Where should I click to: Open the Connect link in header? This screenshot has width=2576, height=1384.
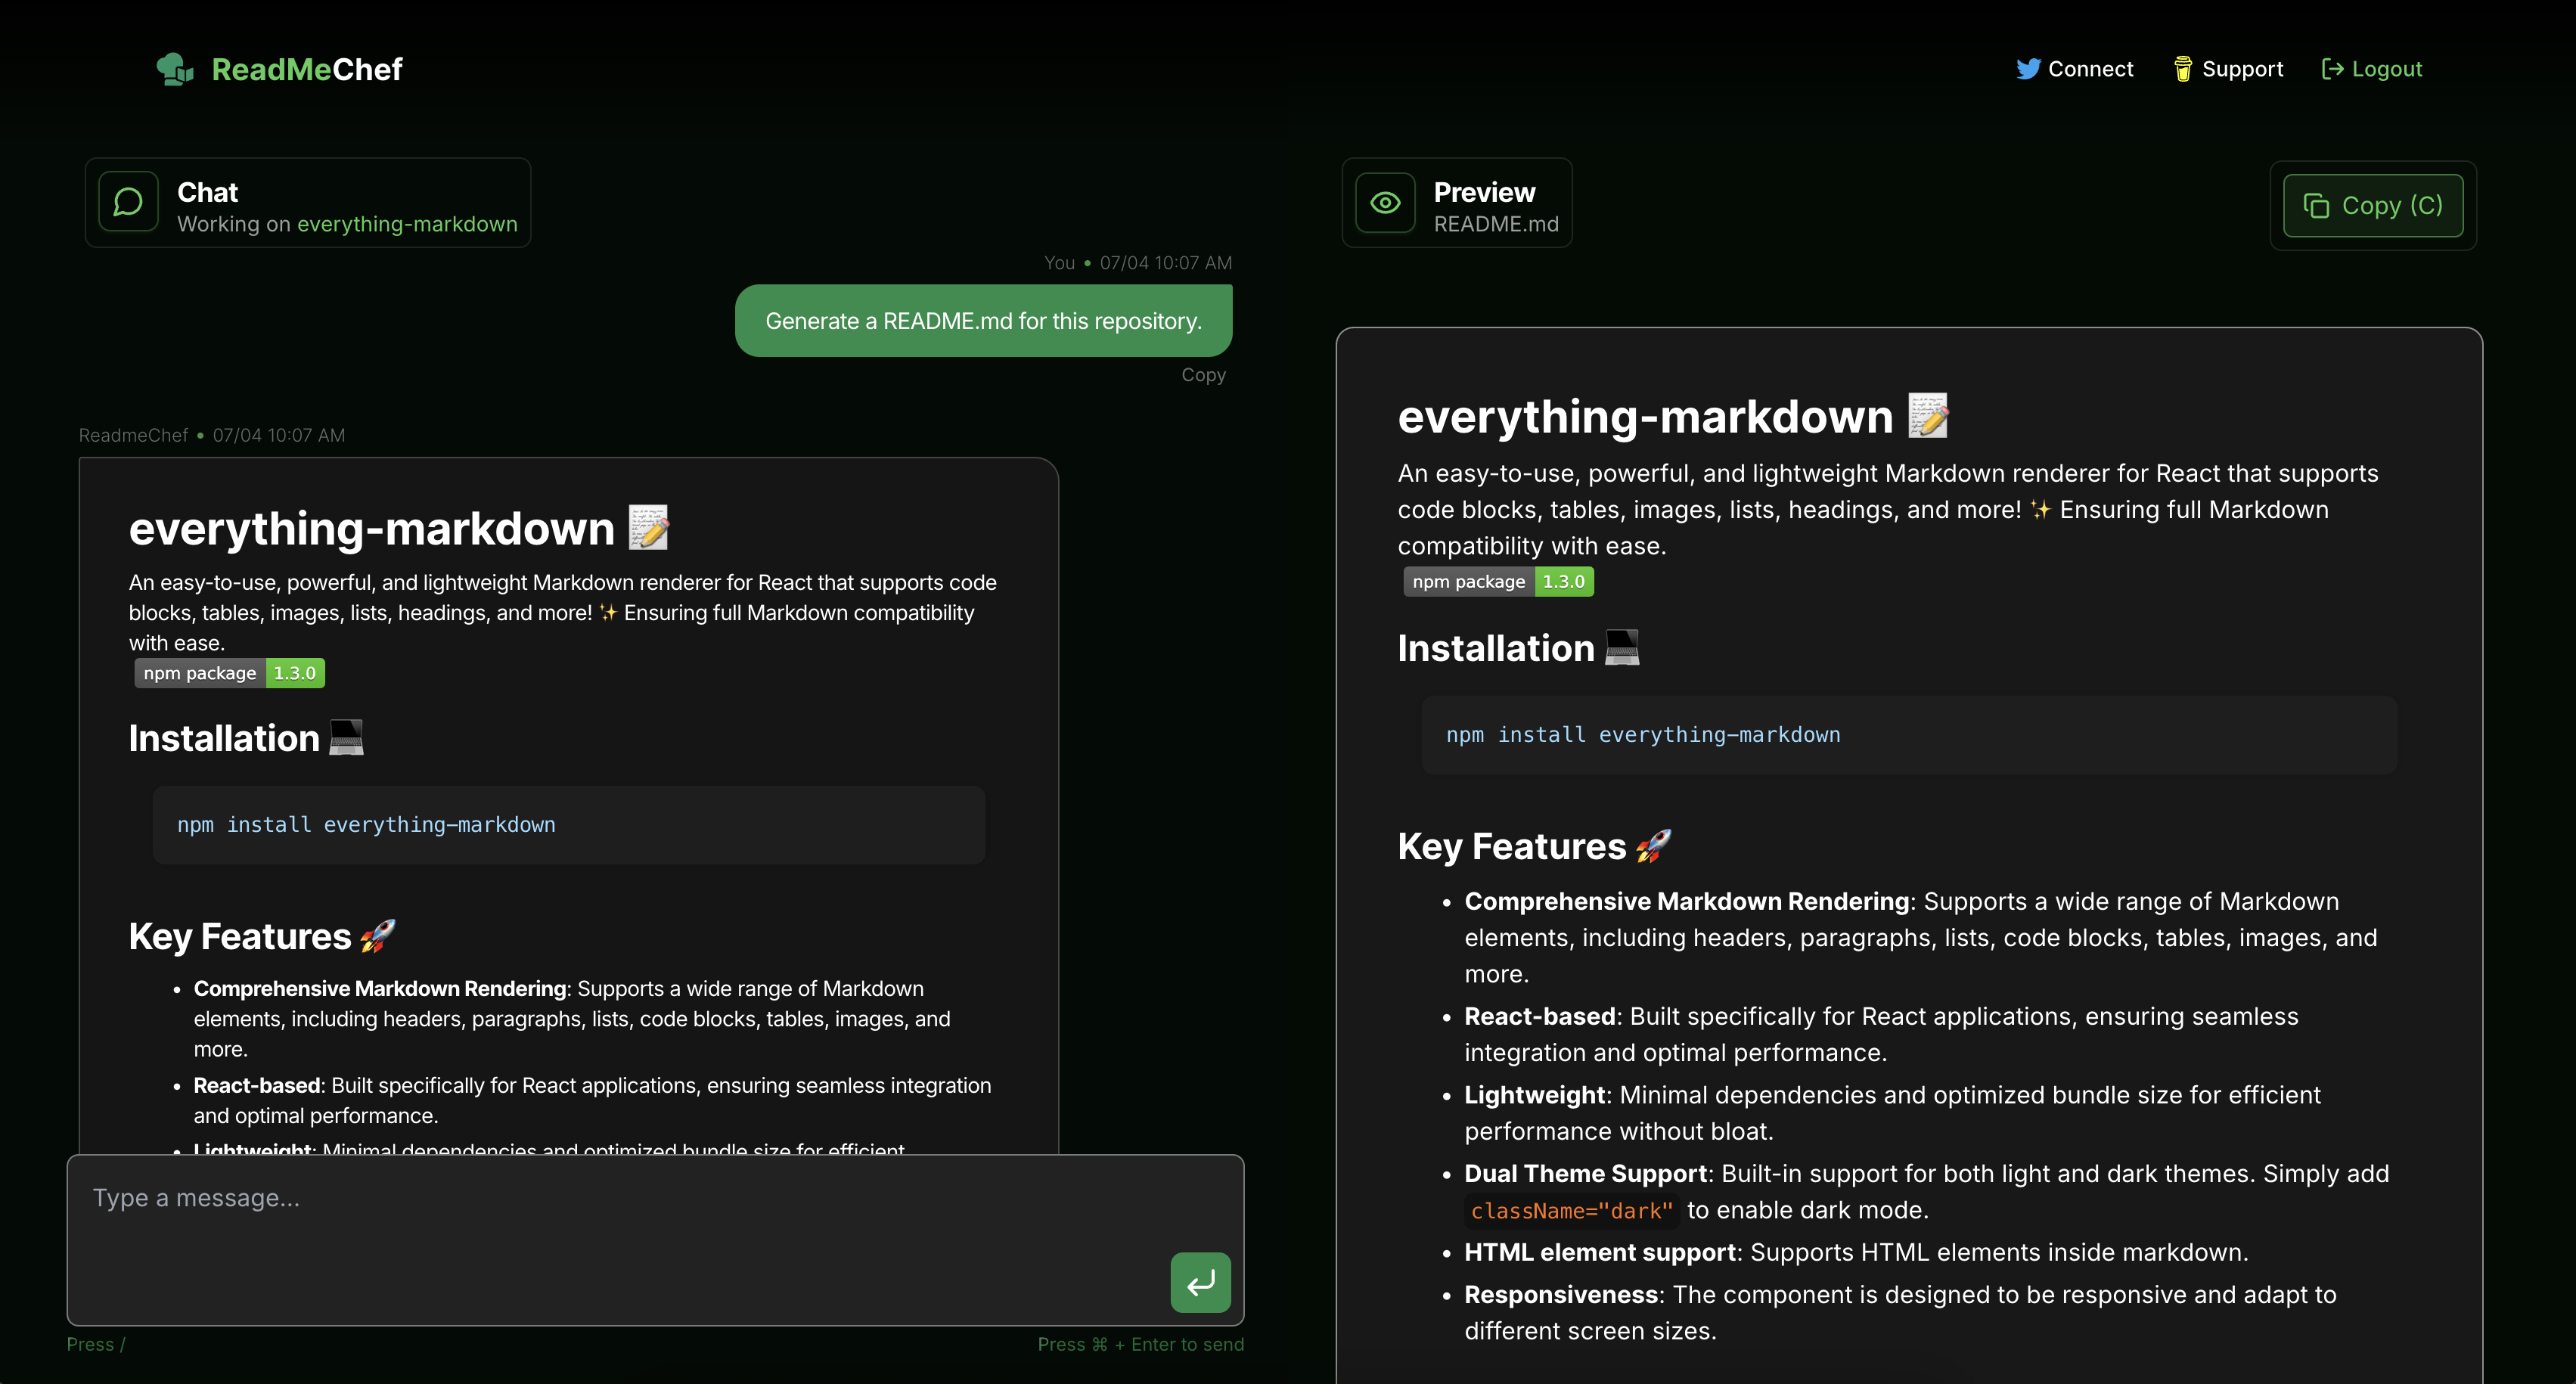click(2090, 69)
